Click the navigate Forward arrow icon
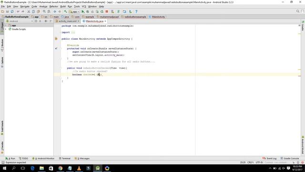This screenshot has width=305, height=172. coord(60,11)
